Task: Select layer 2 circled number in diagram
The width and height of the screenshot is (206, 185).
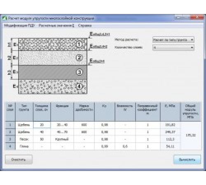Action: point(79,58)
